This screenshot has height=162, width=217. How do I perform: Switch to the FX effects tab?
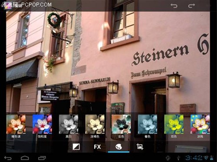(97, 147)
